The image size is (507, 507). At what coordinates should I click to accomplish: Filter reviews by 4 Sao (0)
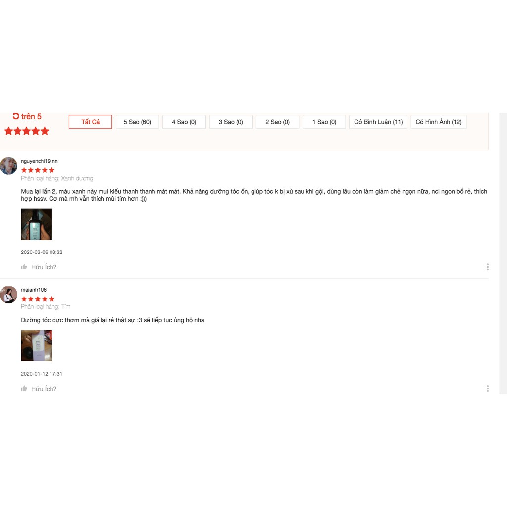pyautogui.click(x=184, y=122)
